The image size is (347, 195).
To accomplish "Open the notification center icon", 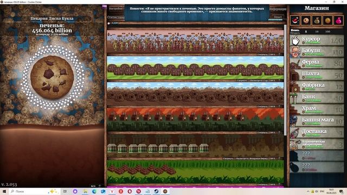I will [342, 191].
